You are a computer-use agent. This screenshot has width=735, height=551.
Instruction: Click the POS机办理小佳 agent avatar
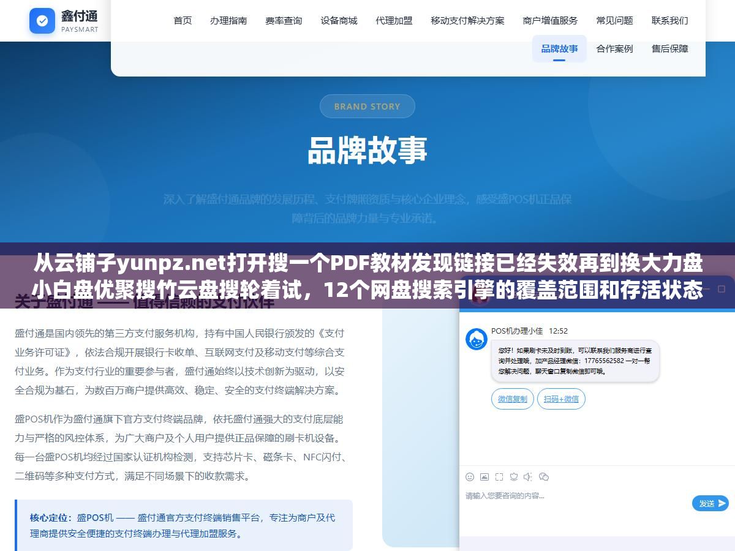(x=477, y=339)
